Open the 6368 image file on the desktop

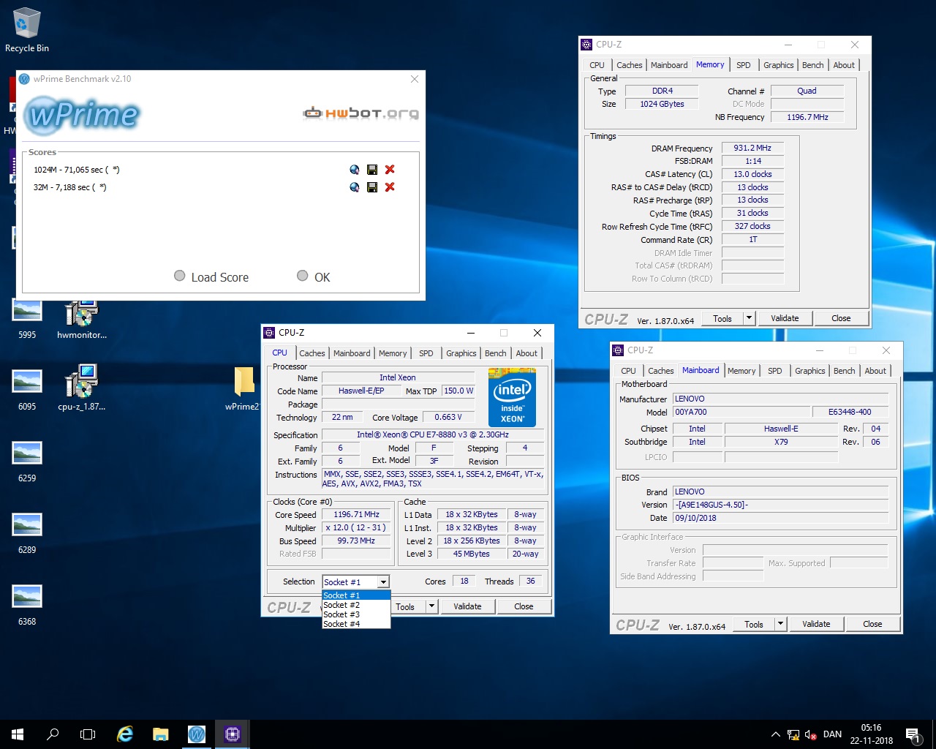coord(27,604)
